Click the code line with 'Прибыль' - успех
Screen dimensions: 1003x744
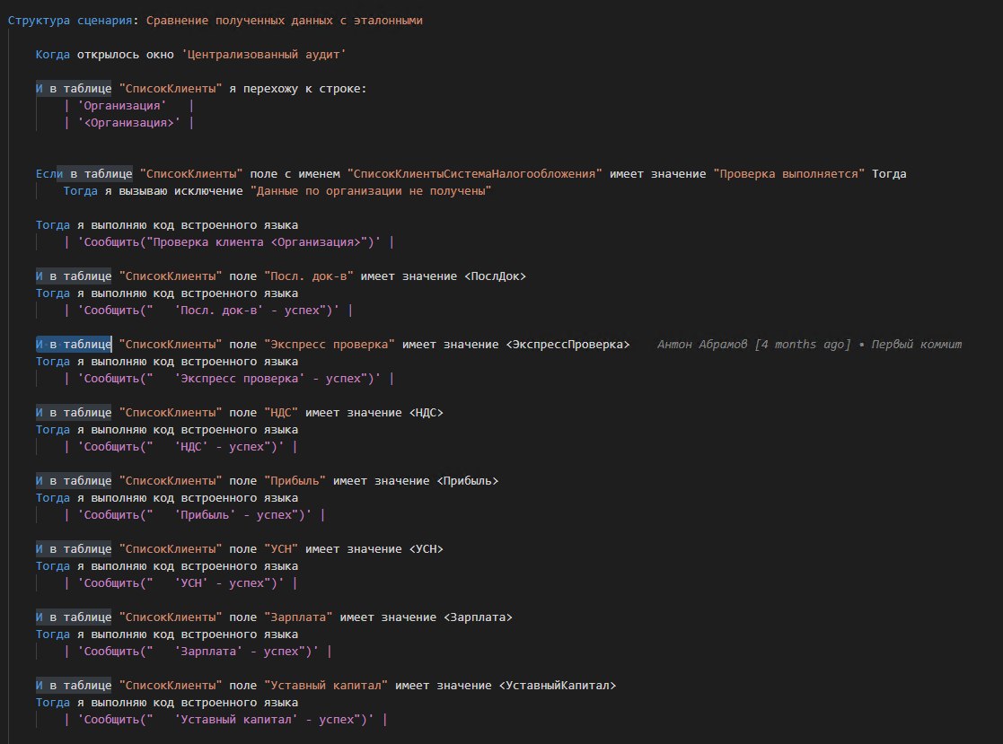click(194, 515)
